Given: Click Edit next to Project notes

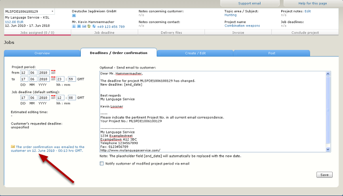Looking at the screenshot, I should (x=308, y=11).
